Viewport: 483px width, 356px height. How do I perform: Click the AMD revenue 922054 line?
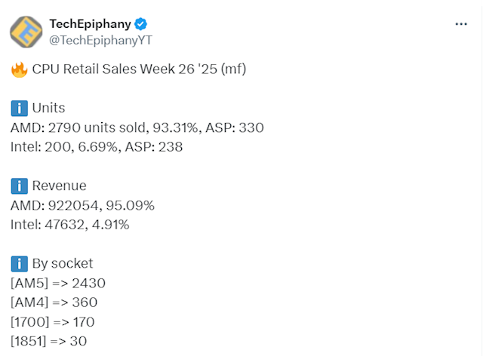[x=82, y=206]
